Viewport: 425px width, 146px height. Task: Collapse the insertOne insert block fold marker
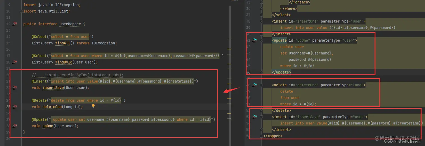tap(261, 21)
